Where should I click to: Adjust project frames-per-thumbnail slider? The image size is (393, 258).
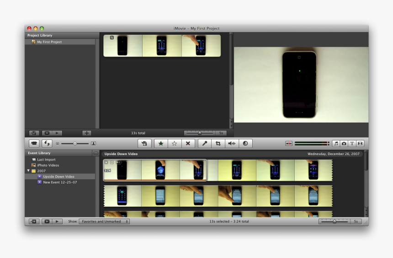pyautogui.click(x=200, y=133)
